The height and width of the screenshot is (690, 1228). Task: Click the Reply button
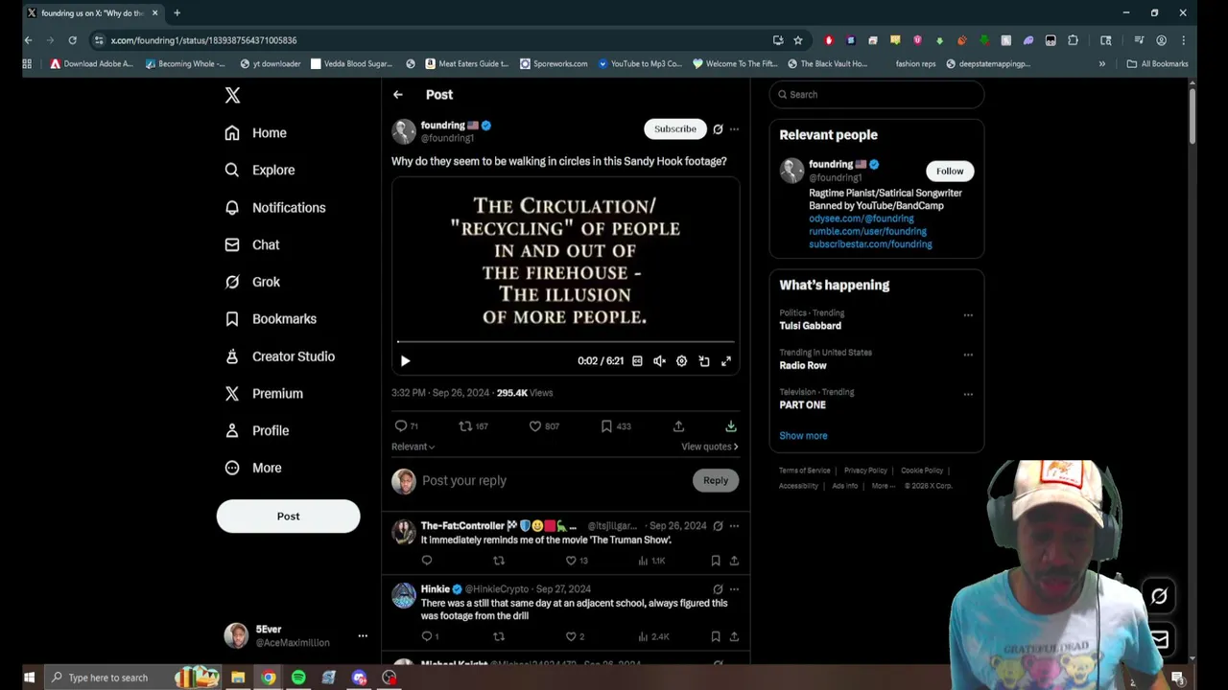[716, 481]
